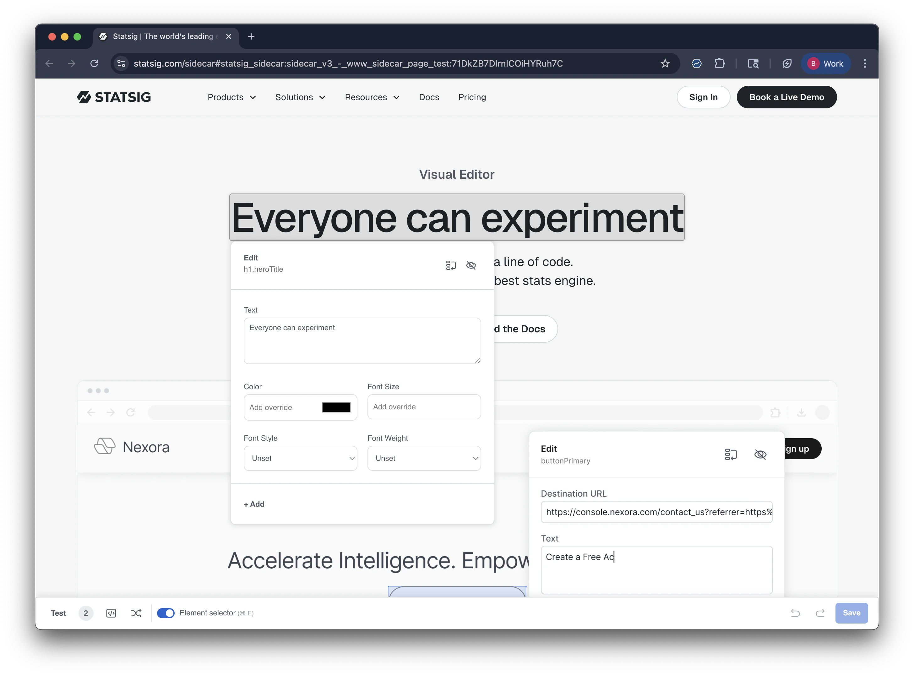Click the + Add link in edit panel

pos(254,504)
